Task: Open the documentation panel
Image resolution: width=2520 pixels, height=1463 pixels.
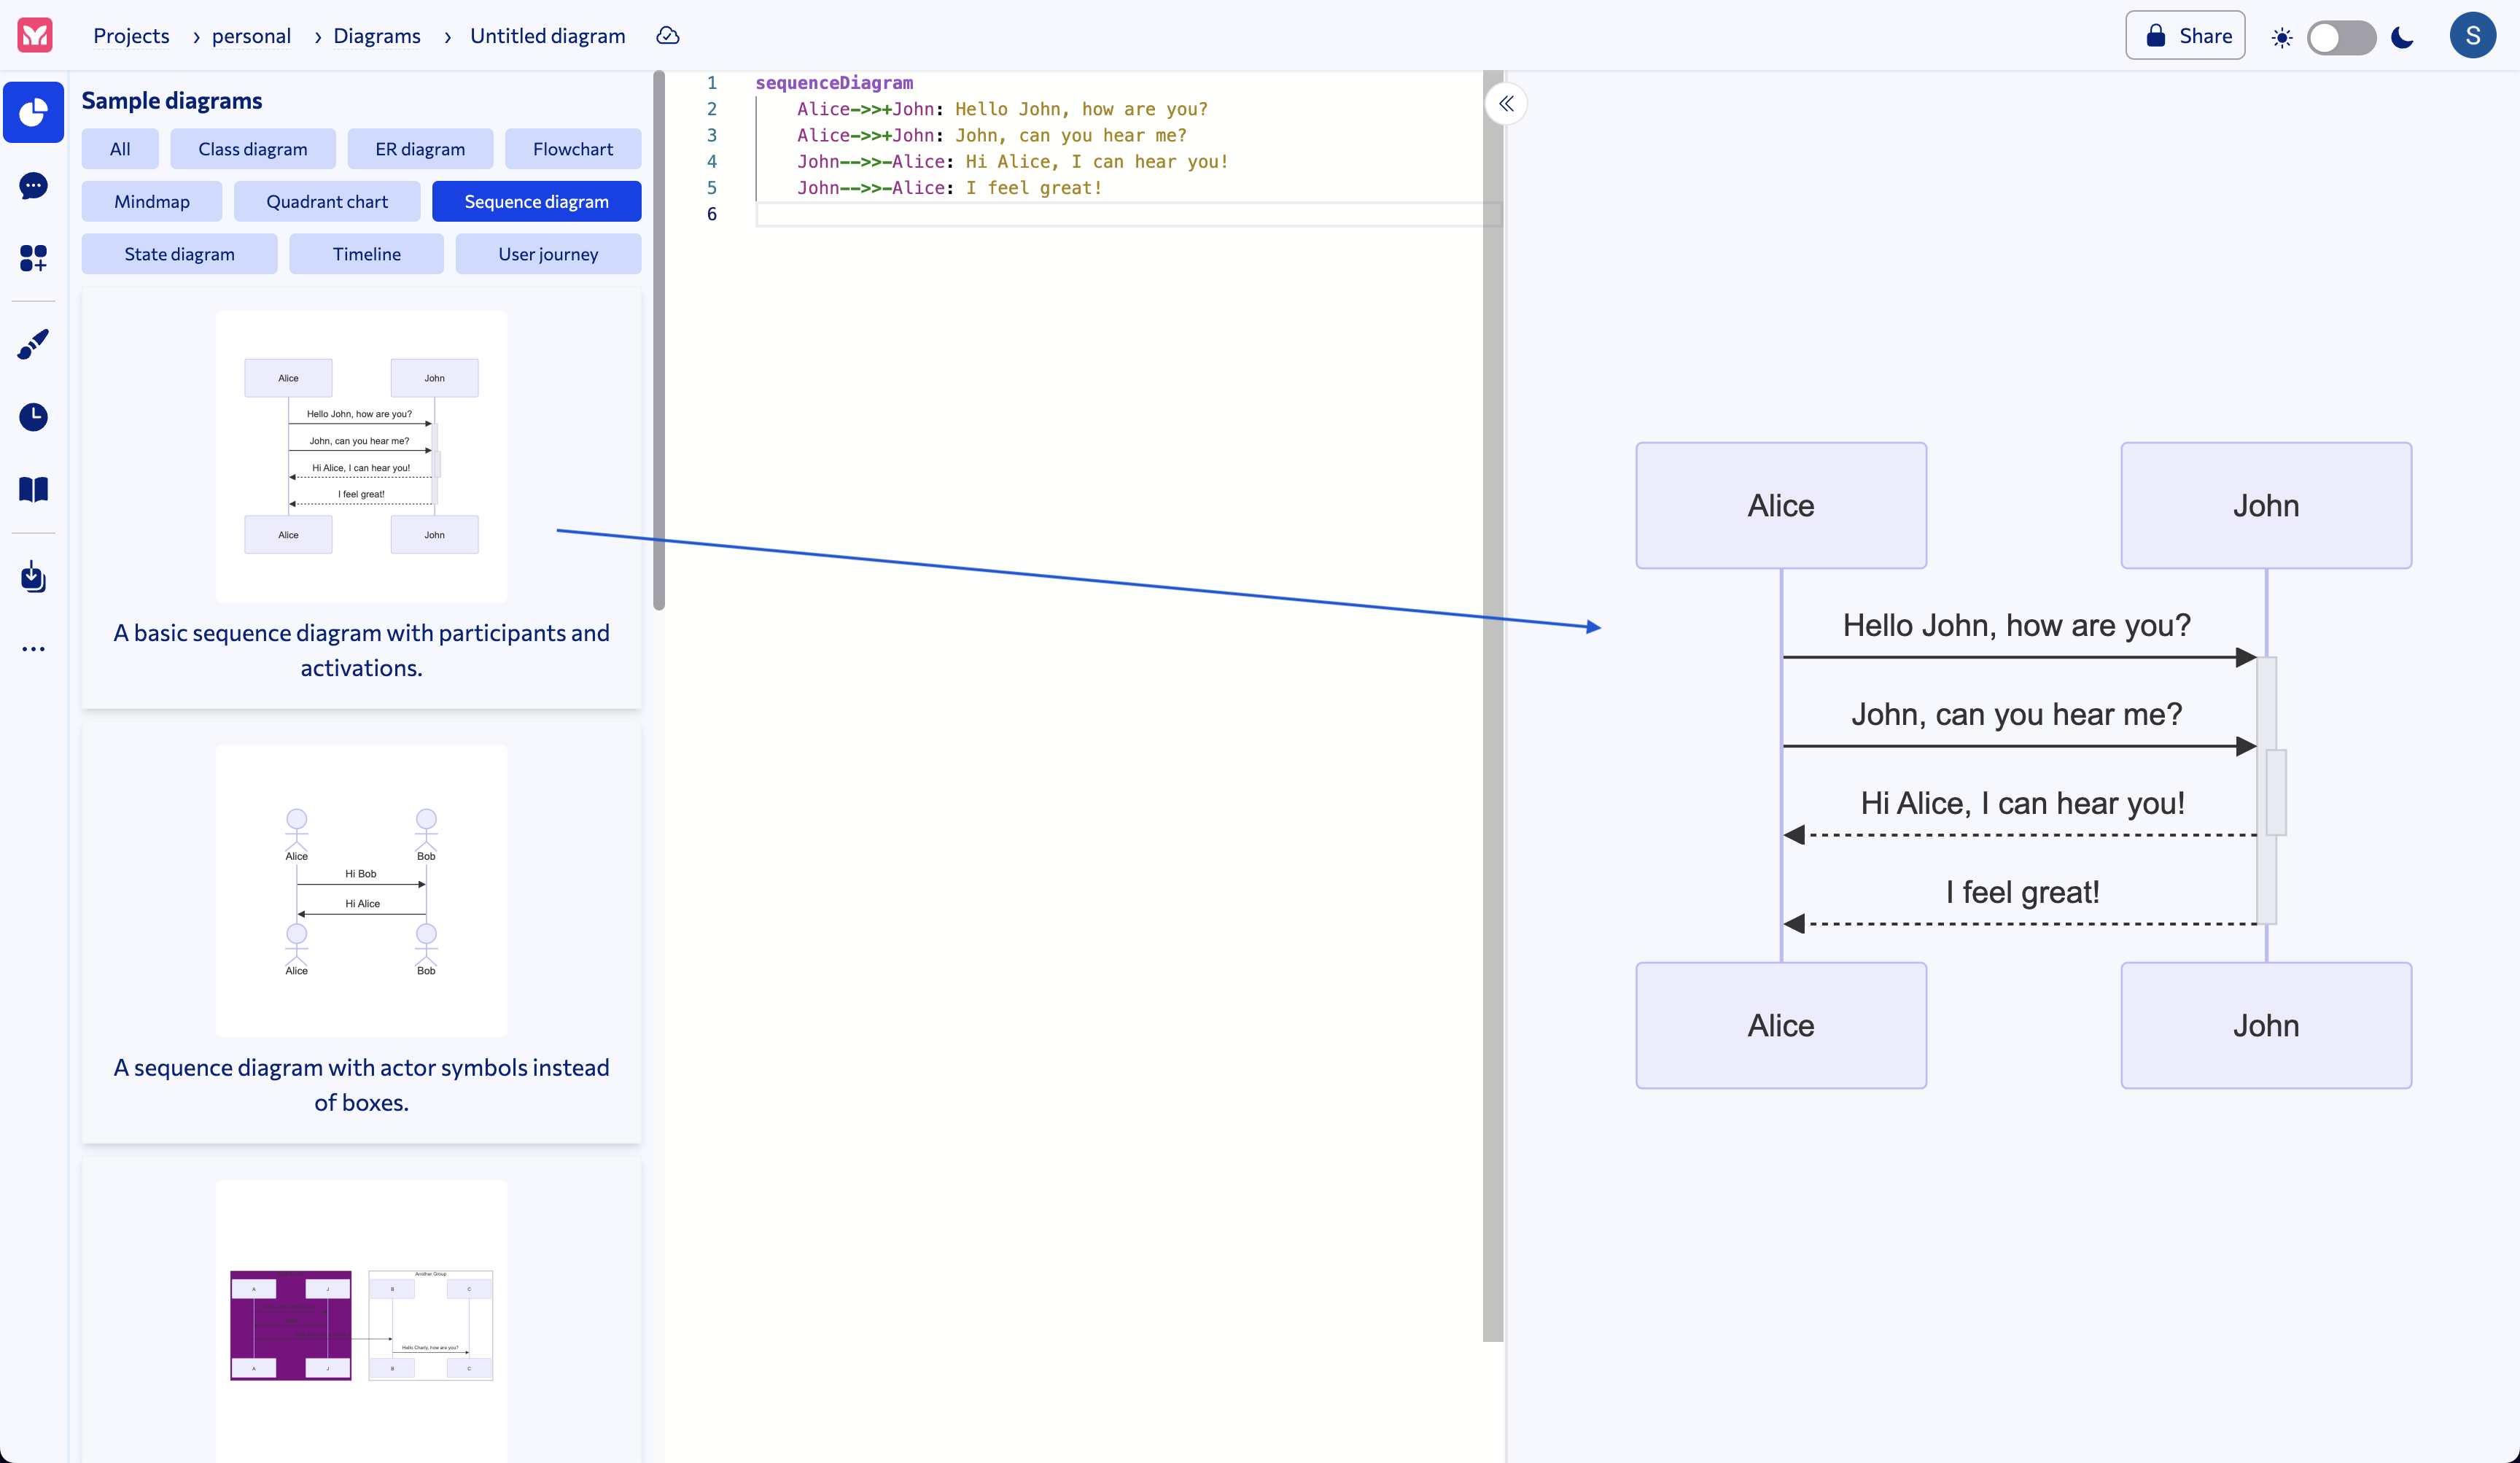Action: click(x=33, y=489)
